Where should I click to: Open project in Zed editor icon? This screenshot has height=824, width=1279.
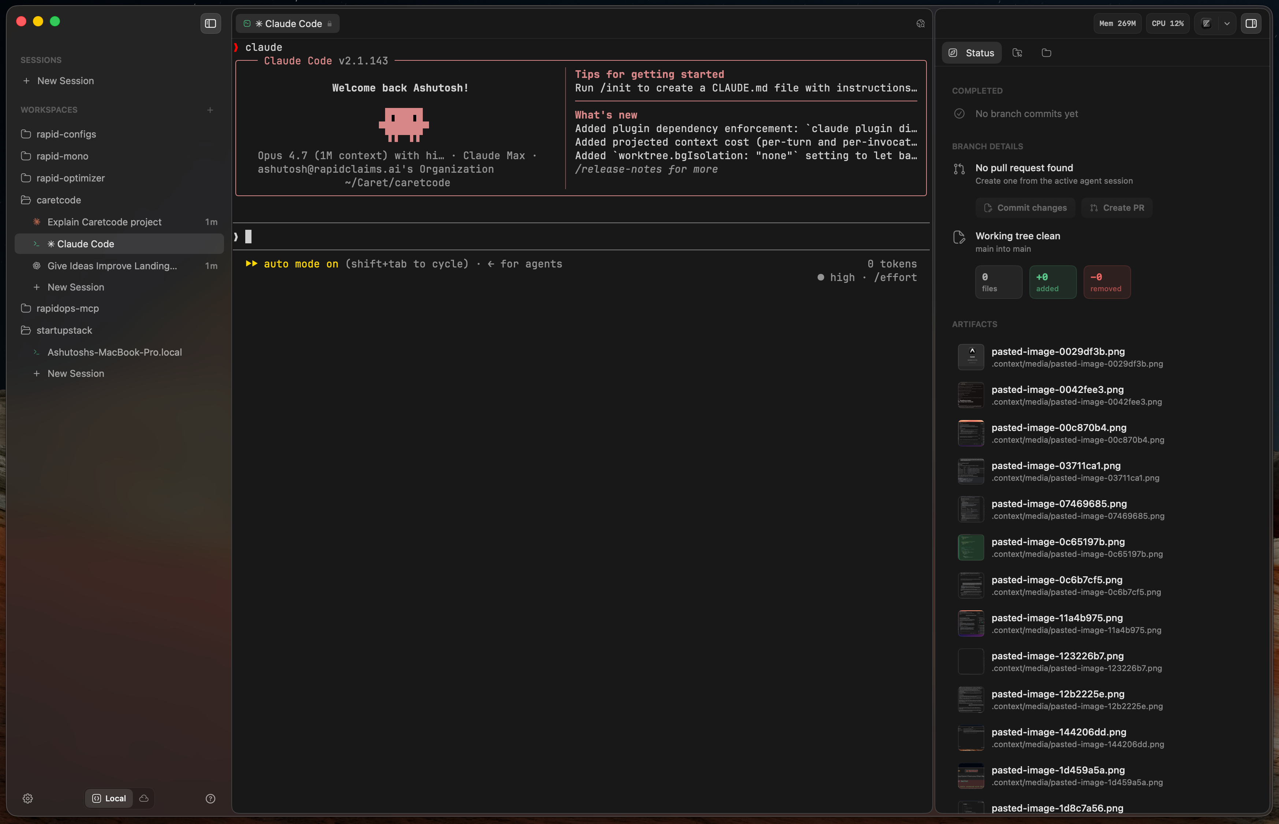1206,23
